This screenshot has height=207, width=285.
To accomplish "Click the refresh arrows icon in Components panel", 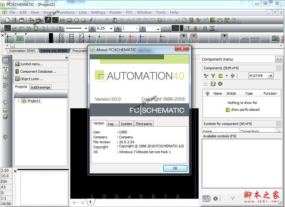I will click(213, 84).
